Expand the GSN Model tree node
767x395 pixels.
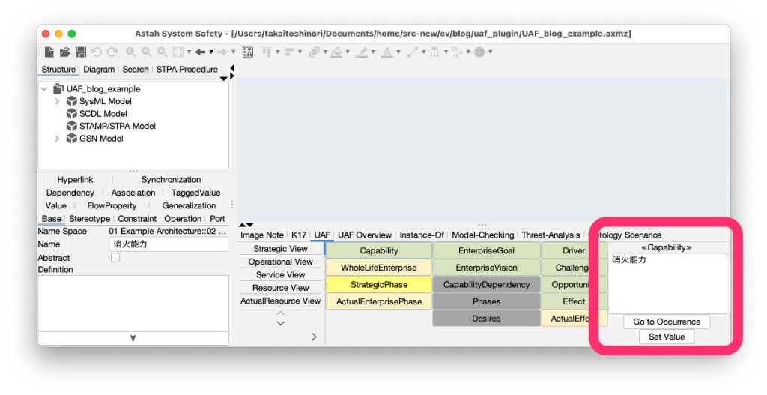pyautogui.click(x=57, y=139)
